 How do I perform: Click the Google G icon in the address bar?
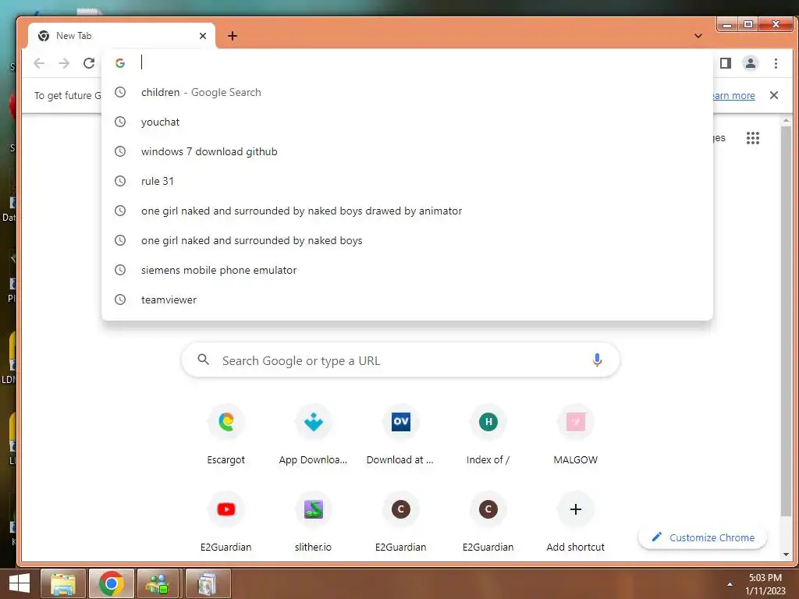point(120,63)
